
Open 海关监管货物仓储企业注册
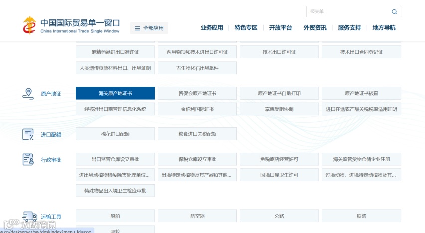point(361,159)
